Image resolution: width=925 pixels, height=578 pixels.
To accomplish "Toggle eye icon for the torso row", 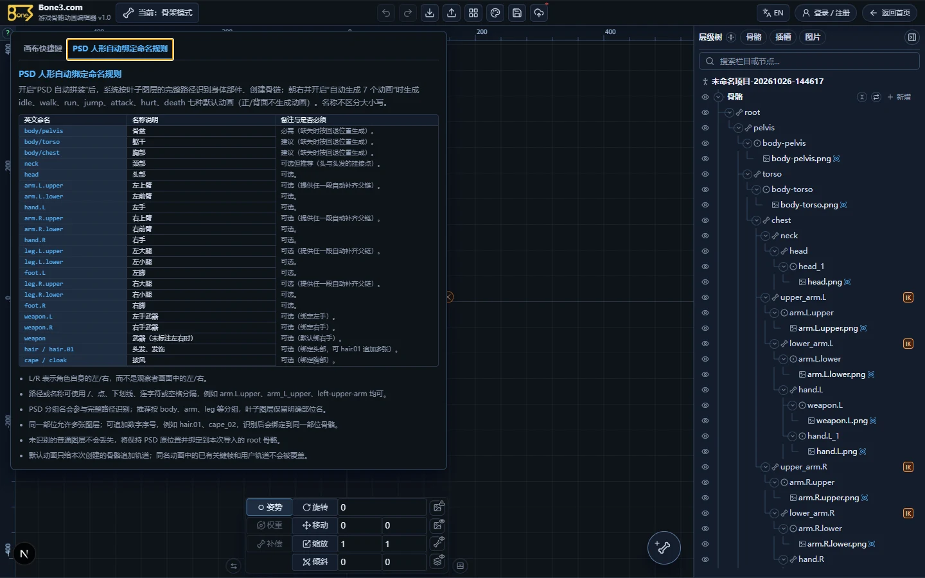I will tap(705, 174).
